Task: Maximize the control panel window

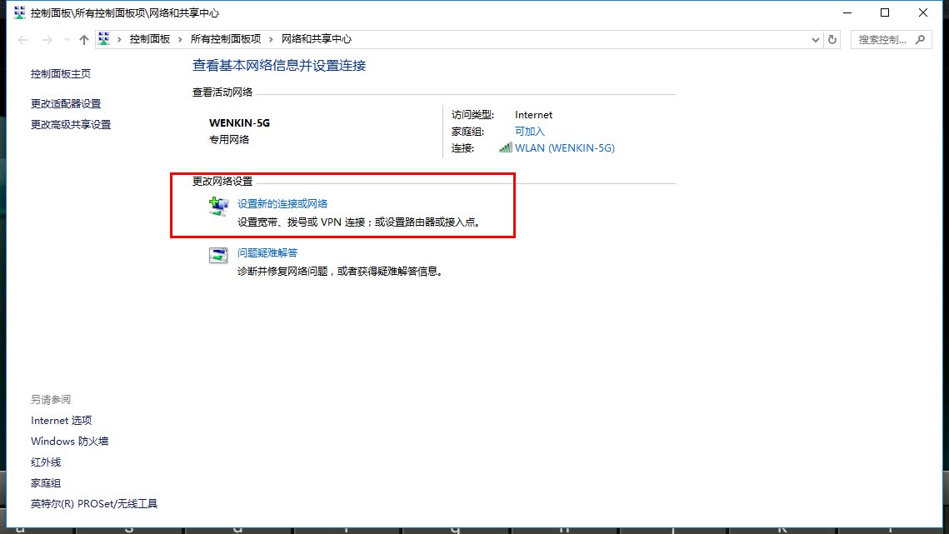Action: 885,12
